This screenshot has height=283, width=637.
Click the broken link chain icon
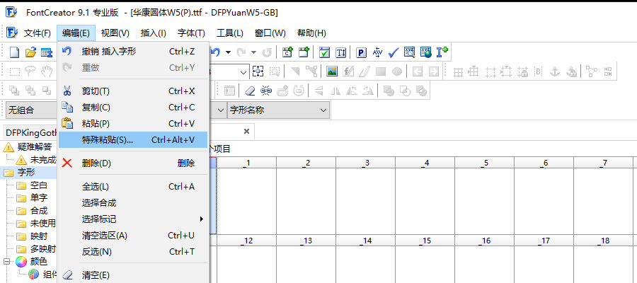266,91
